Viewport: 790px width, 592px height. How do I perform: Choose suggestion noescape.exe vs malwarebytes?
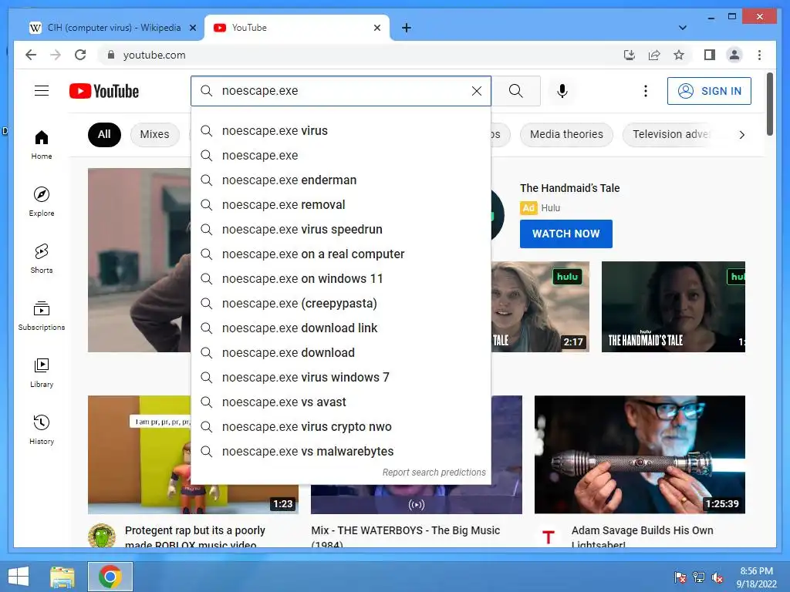tap(341, 451)
